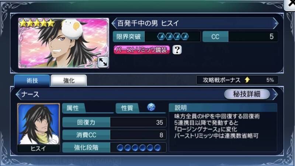
Task: Click the pink バーストリミッツ鏡装 badge
Action: (x=142, y=50)
